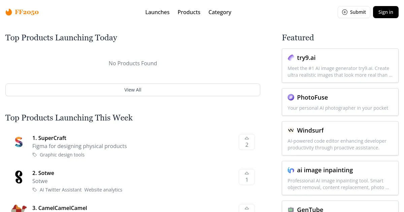Viewport: 404px width, 212px height.
Task: Upvote the SuperCraft product
Action: 247,142
